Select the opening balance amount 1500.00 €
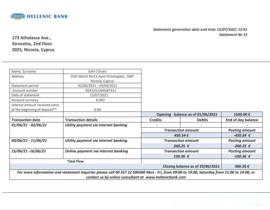Image resolution: width=270 pixels, height=210 pixels. (x=242, y=114)
